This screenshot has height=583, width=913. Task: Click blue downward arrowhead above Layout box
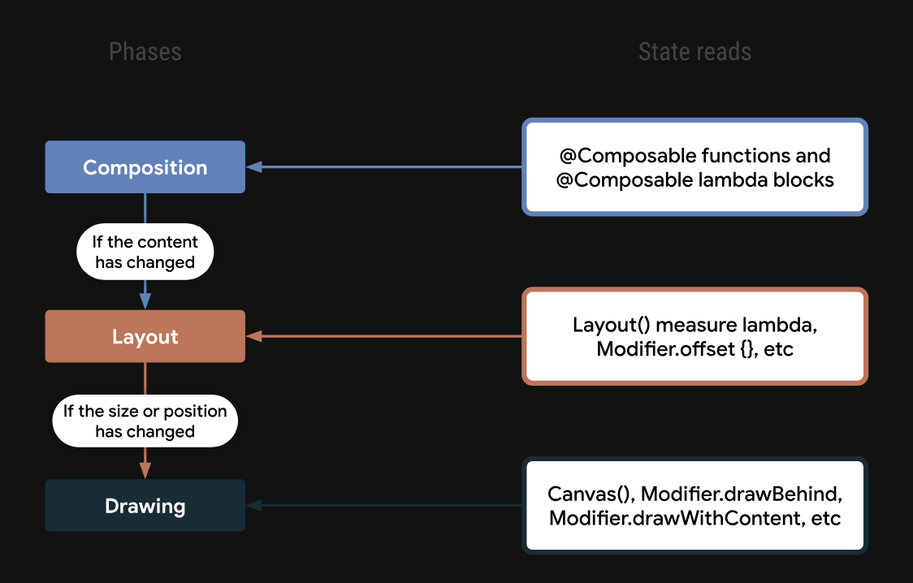[x=145, y=300]
